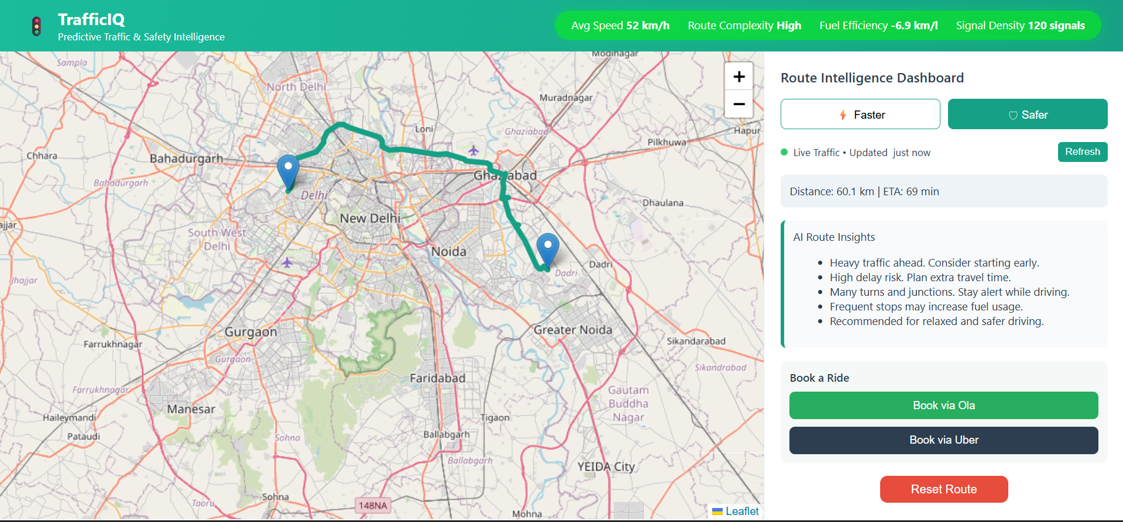The width and height of the screenshot is (1123, 522).
Task: Click the AI Route Insights heading
Action: pyautogui.click(x=834, y=237)
